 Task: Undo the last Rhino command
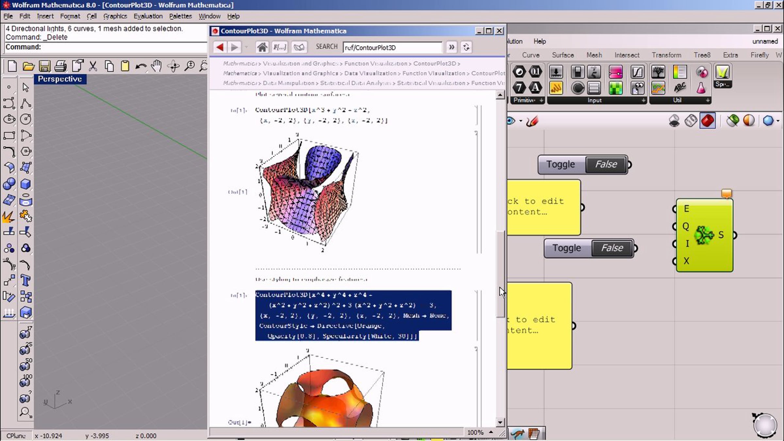141,66
